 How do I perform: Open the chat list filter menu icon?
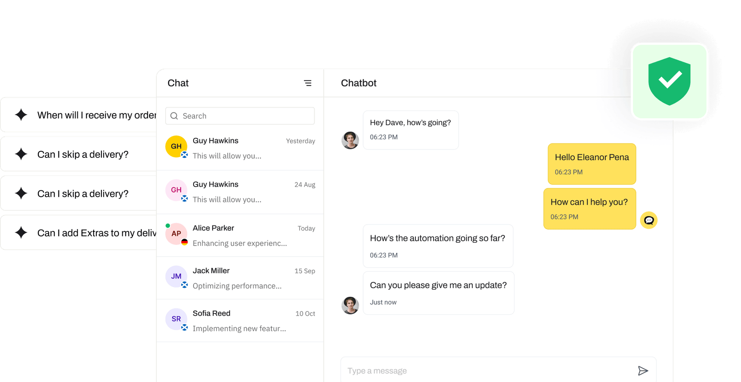pyautogui.click(x=308, y=83)
